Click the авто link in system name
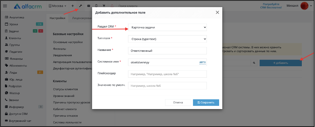 (202, 62)
